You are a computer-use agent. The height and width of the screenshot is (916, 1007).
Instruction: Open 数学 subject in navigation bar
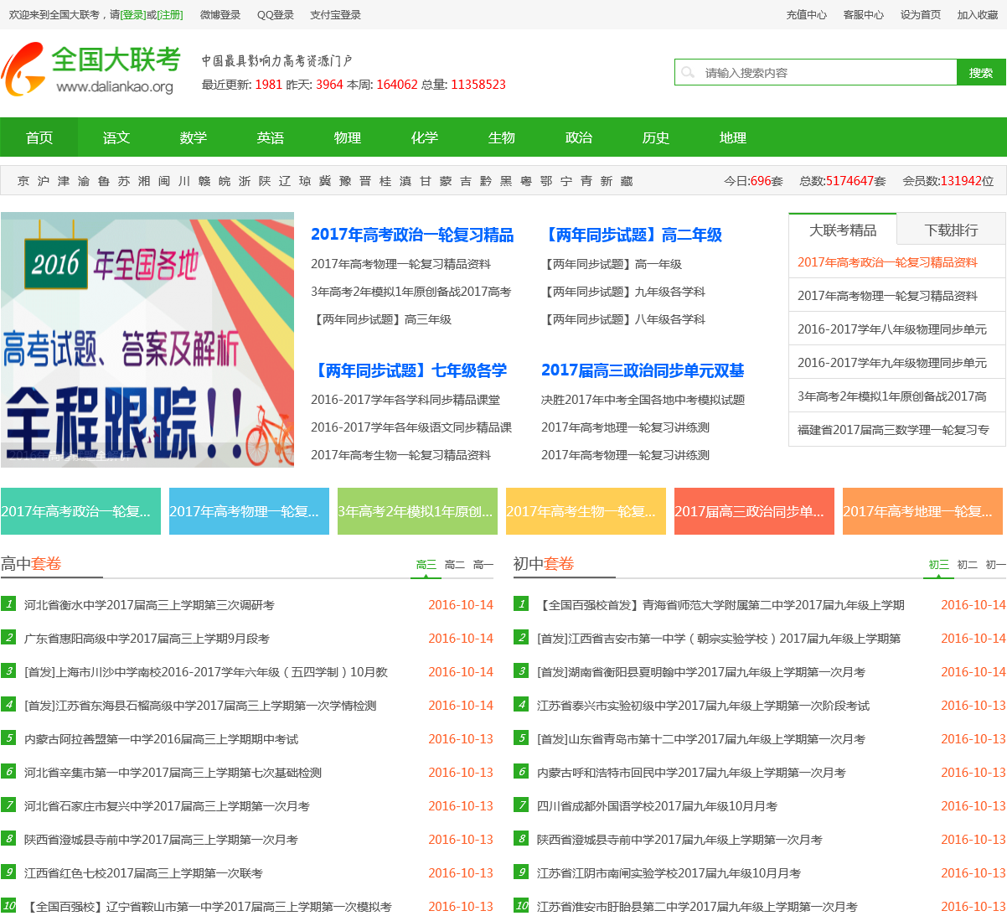pyautogui.click(x=194, y=137)
